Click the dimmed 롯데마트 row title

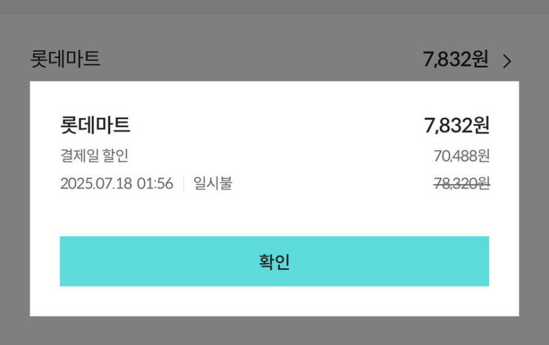coord(65,59)
